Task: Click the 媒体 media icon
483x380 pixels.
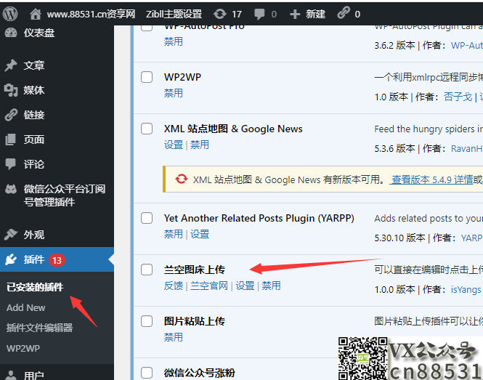Action: click(x=11, y=90)
